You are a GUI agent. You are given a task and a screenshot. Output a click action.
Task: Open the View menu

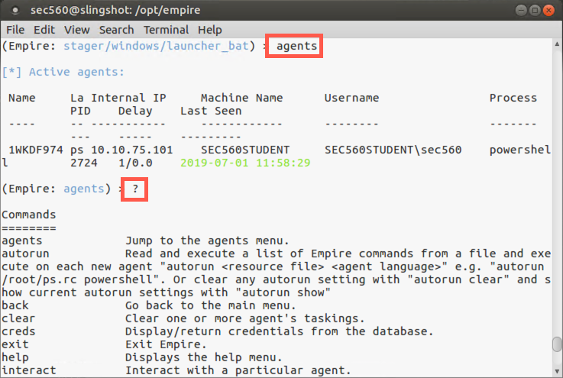pos(76,30)
